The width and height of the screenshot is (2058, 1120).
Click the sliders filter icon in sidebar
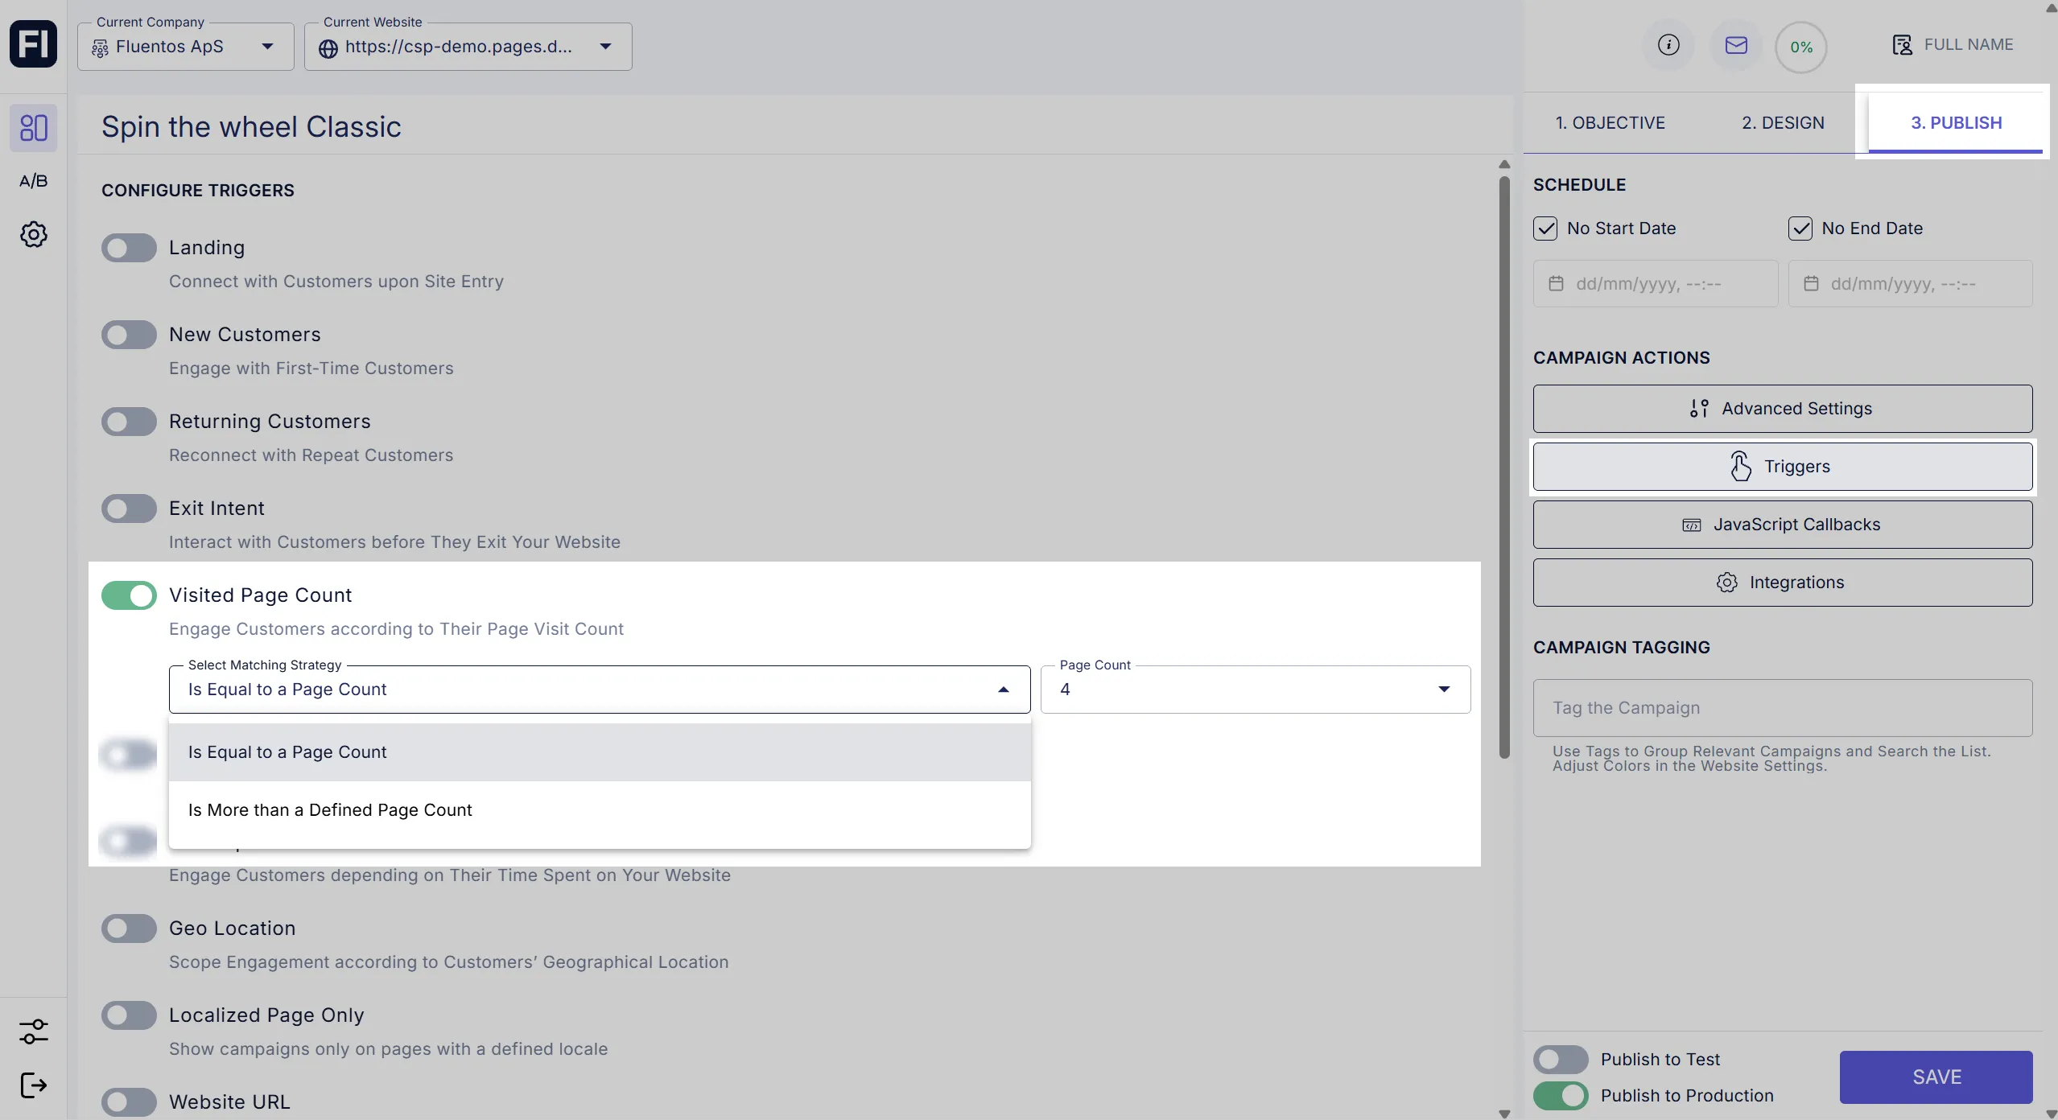tap(33, 1031)
